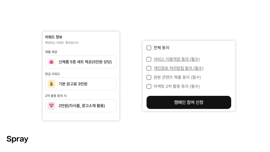
Task: Click the 신제품 5종 세트 제공 reward text
Action: click(85, 62)
